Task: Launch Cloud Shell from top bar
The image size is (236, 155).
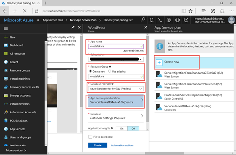Action: (160, 20)
